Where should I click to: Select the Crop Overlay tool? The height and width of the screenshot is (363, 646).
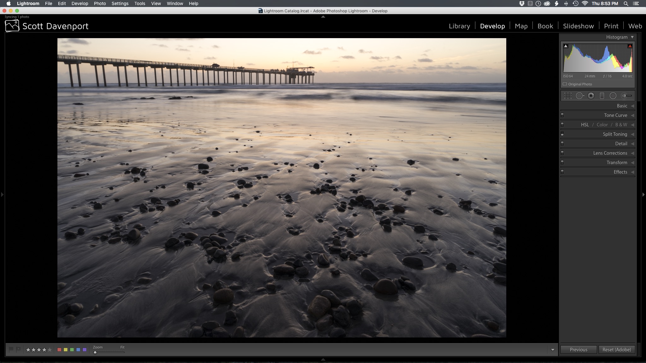click(x=568, y=96)
